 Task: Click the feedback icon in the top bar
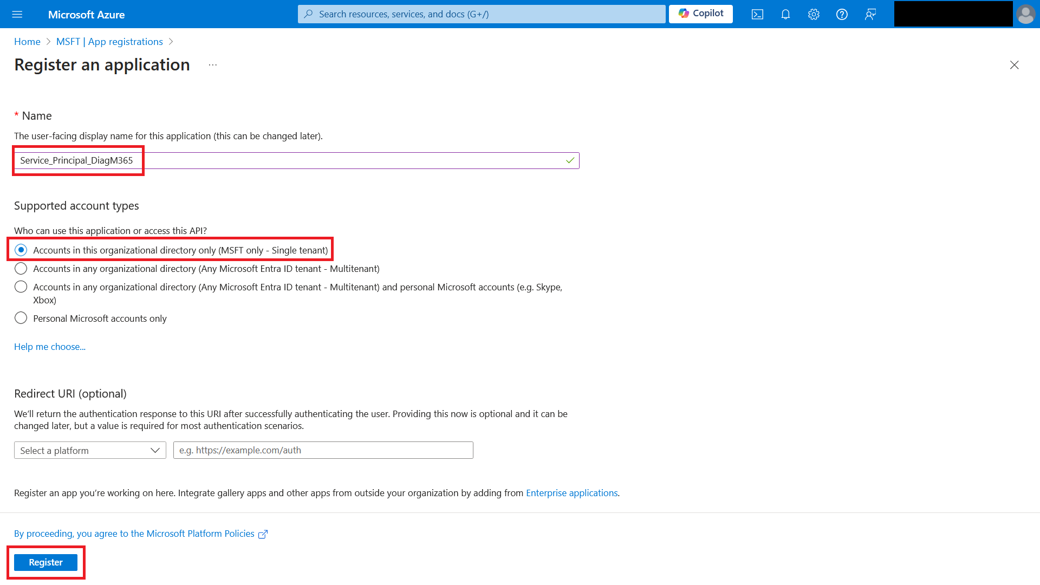870,14
